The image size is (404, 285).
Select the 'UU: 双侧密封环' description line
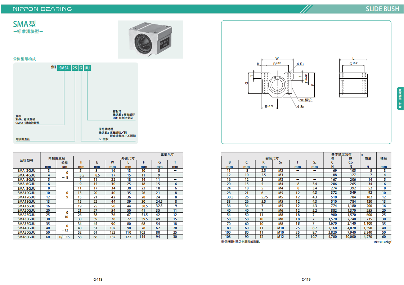123,118
